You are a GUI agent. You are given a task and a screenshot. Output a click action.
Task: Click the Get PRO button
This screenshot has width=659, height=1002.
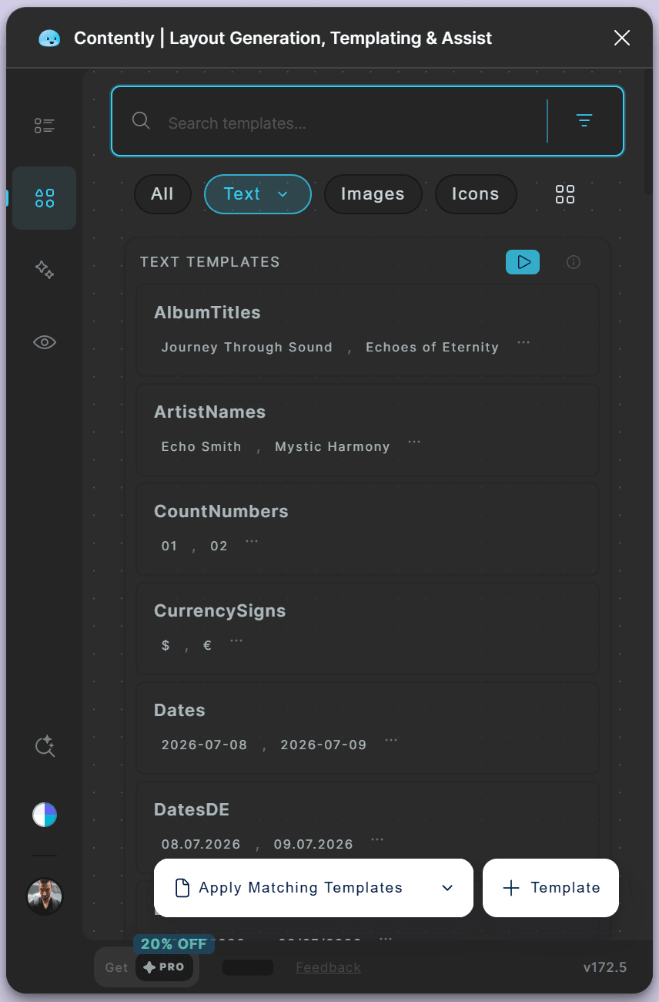(x=146, y=967)
